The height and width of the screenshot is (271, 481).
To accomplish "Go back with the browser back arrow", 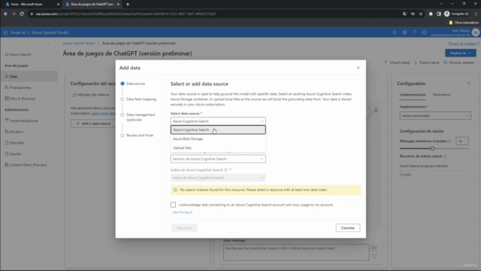I will click(5, 14).
